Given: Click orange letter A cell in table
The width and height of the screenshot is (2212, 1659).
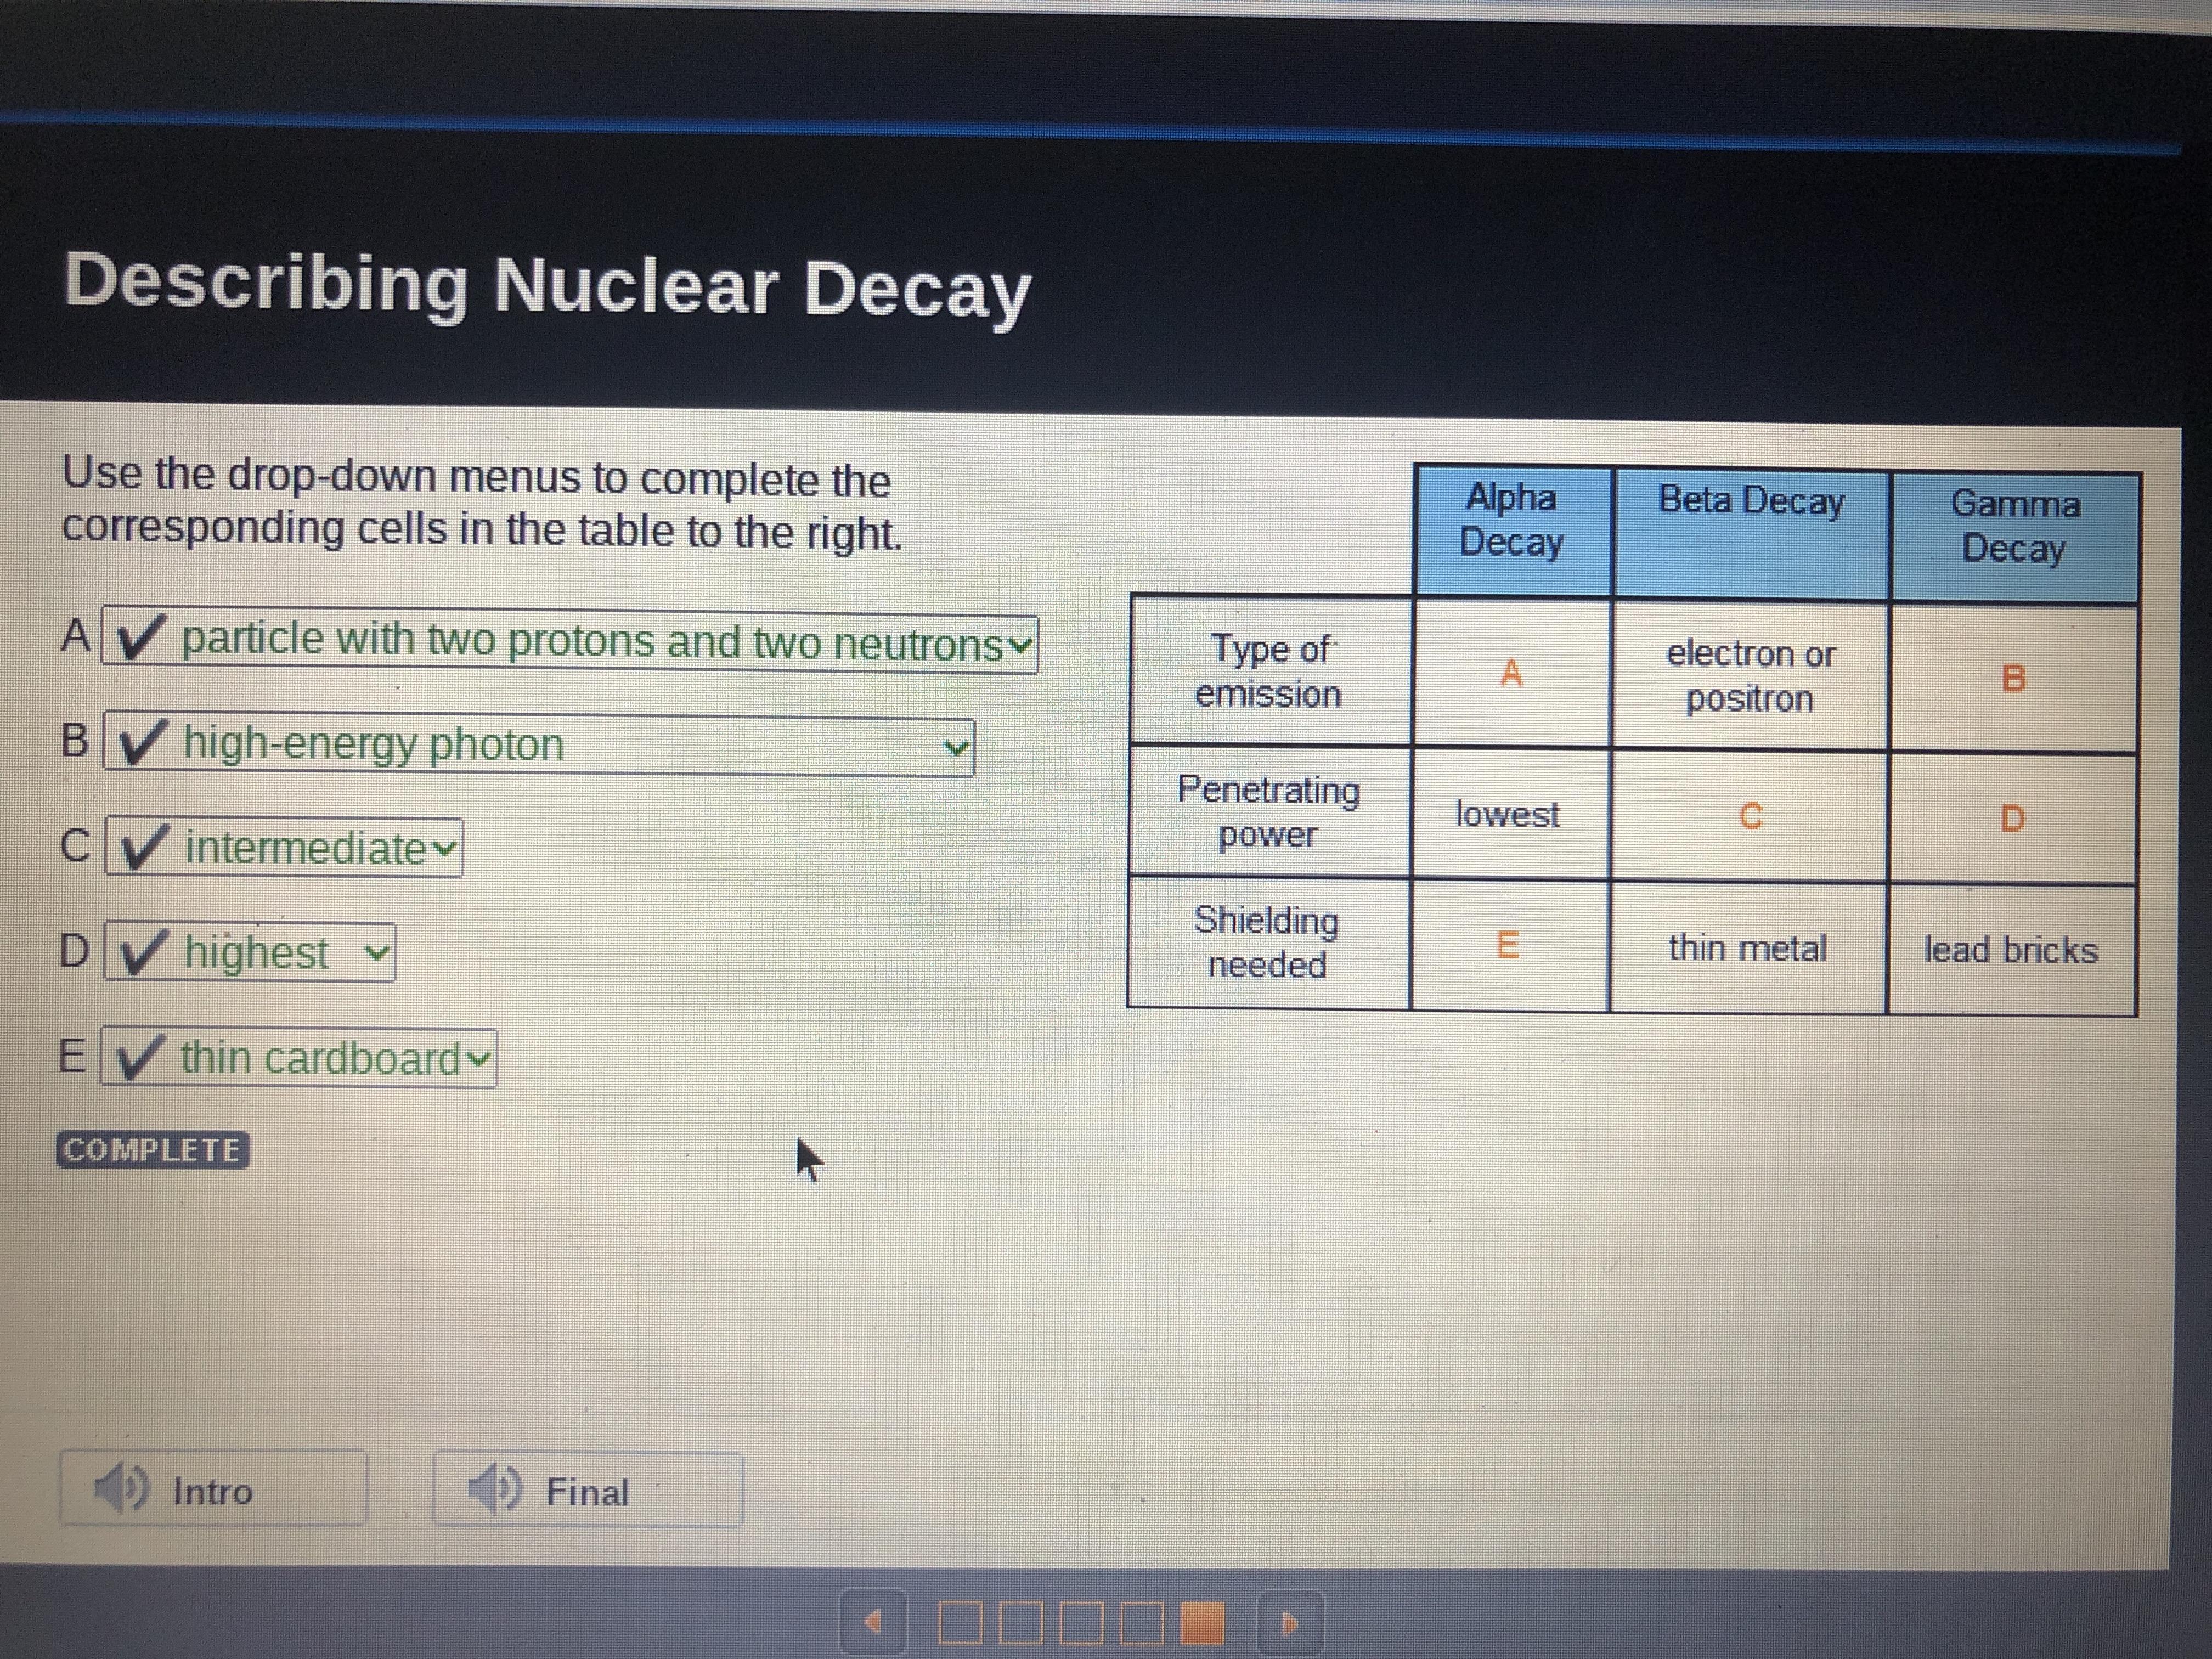Looking at the screenshot, I should coord(1511,674).
